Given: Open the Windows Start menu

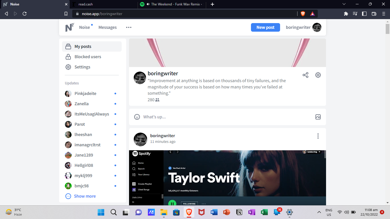Looking at the screenshot, I should 101,212.
